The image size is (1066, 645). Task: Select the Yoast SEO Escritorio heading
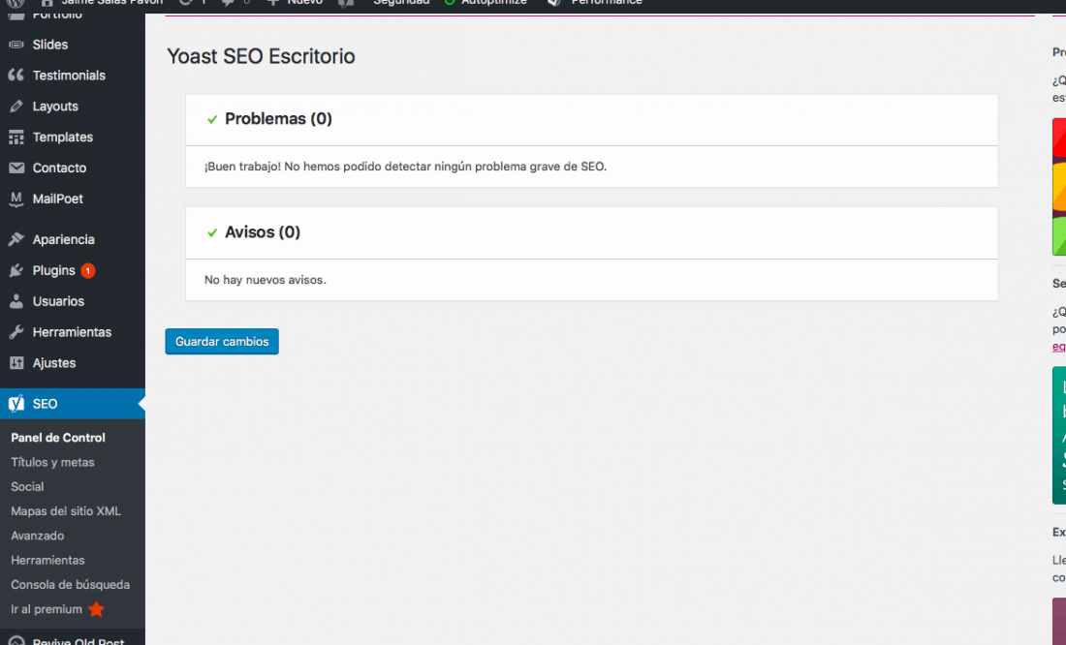pos(261,56)
